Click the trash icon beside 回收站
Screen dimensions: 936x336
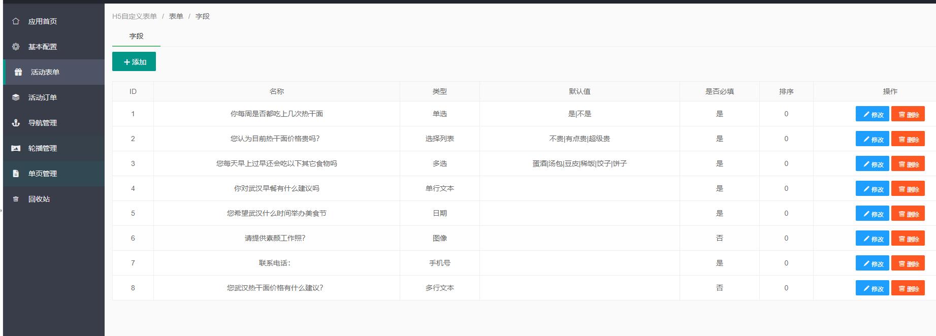point(16,199)
